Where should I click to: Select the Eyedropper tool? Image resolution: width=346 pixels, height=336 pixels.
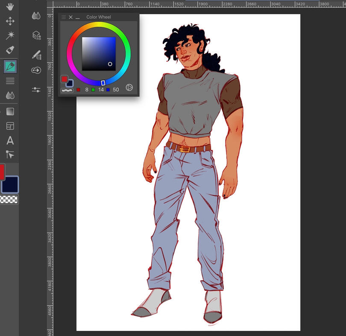10,50
